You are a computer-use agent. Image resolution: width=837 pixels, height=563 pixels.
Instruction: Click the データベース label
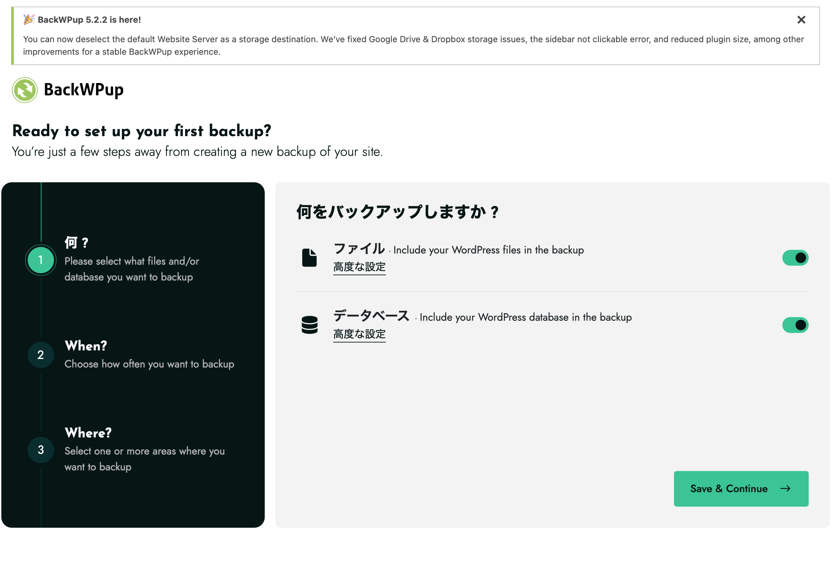tap(371, 316)
